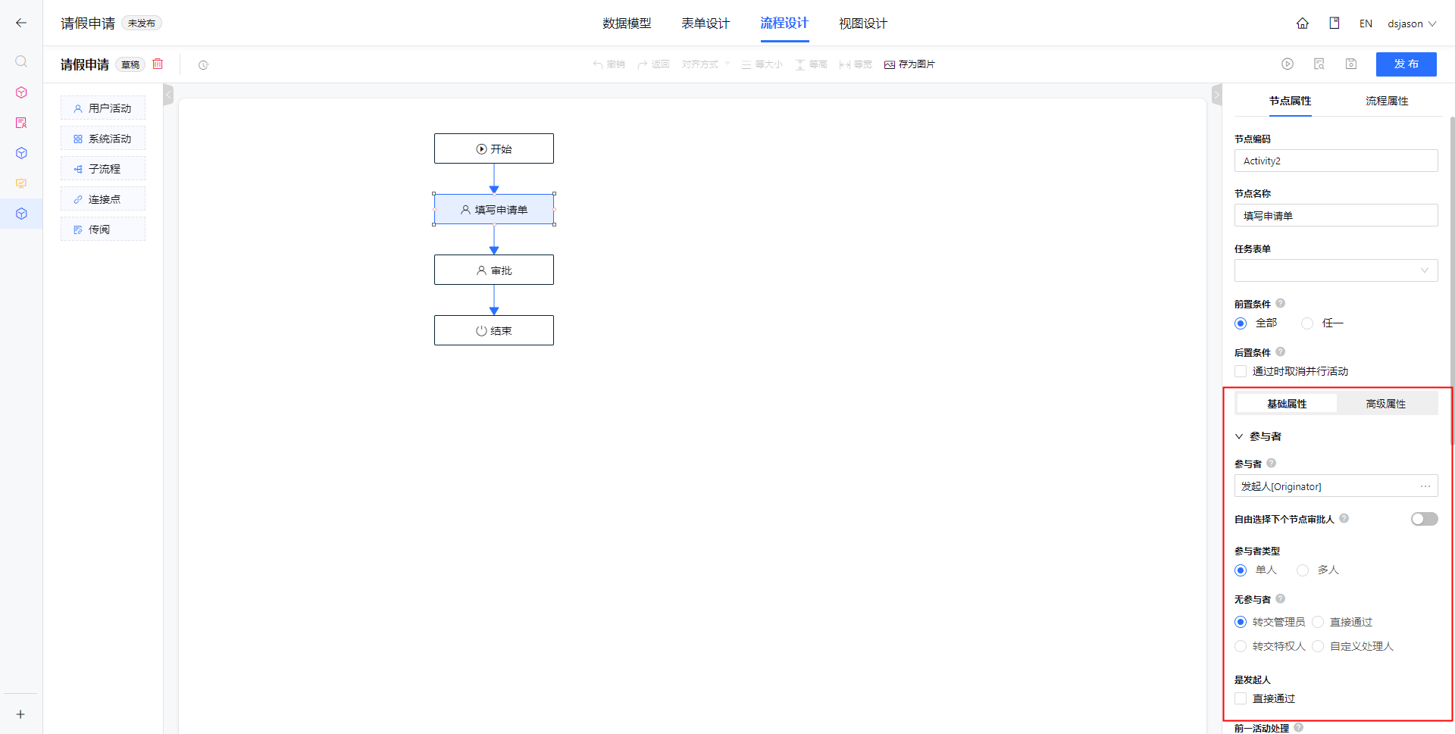The image size is (1455, 734).
Task: Open the 流程属性 tab
Action: [1387, 101]
